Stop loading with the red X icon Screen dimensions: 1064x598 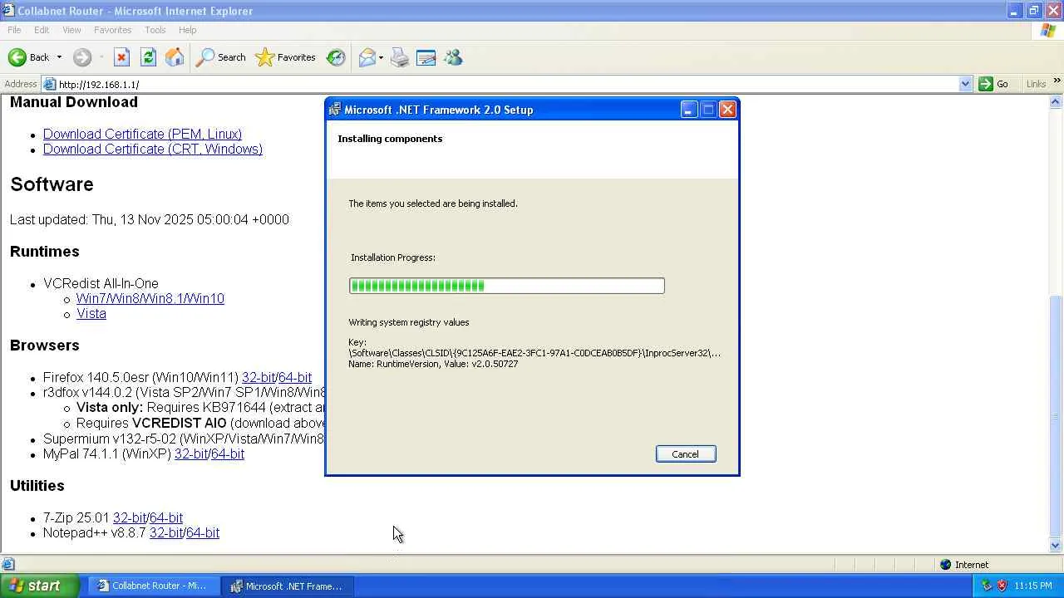[x=121, y=57]
